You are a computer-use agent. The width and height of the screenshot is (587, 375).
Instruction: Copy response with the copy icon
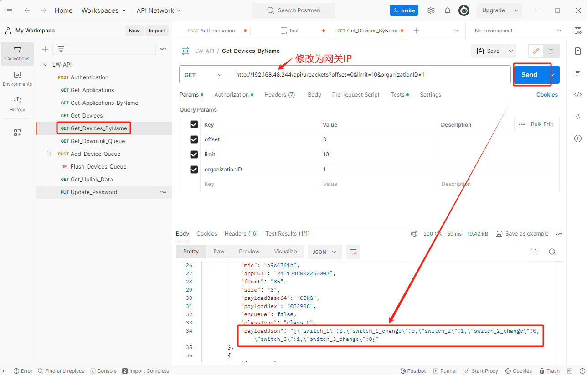coord(534,252)
